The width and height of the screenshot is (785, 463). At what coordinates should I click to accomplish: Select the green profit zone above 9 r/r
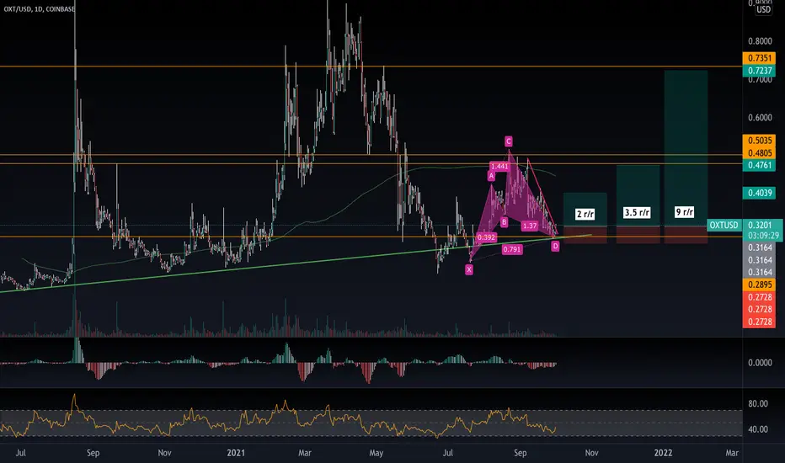(686, 148)
